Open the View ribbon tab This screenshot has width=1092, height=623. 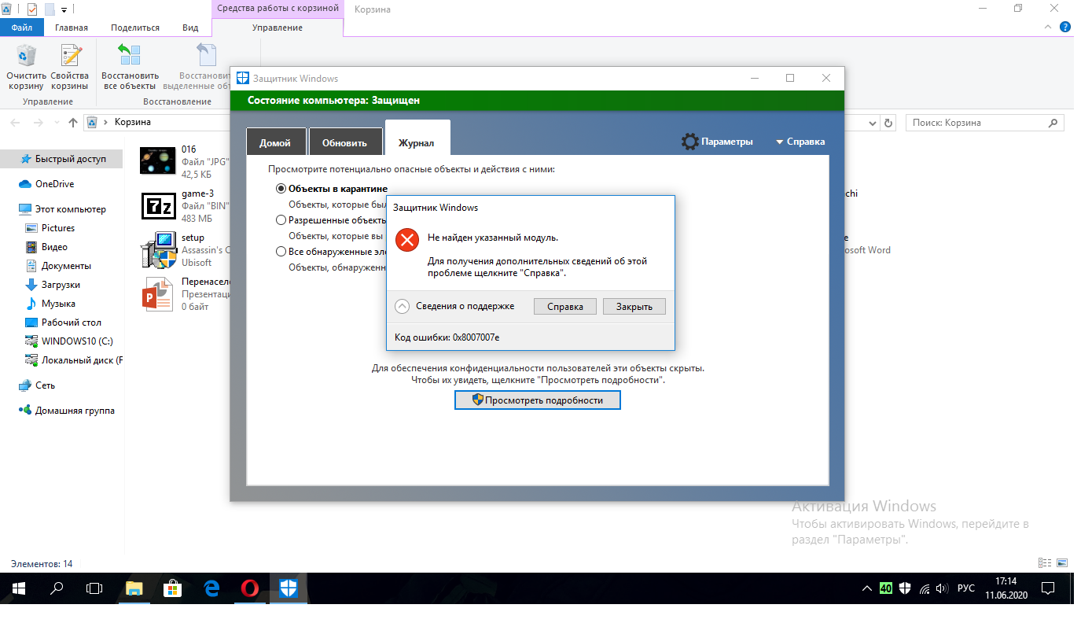190,28
